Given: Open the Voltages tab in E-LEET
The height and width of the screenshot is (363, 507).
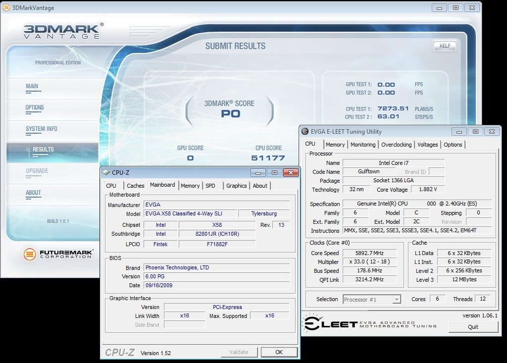Looking at the screenshot, I should coord(427,145).
